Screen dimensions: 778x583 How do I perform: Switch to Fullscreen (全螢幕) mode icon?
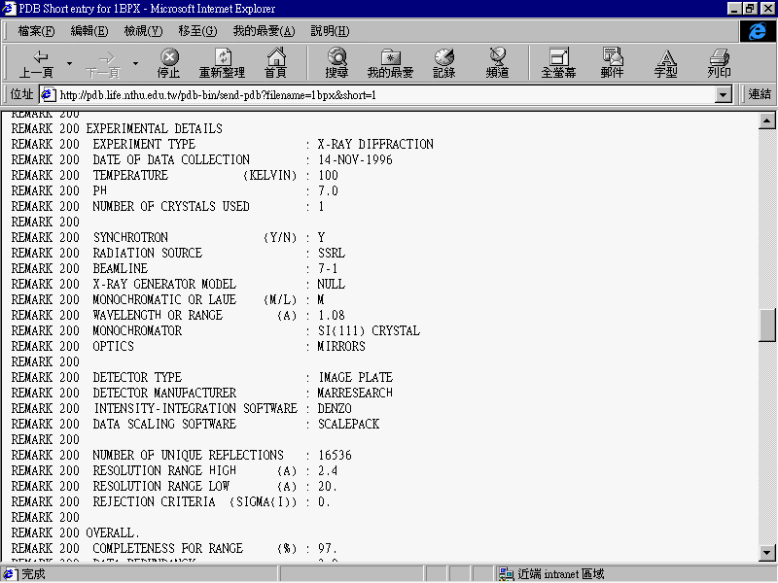tap(558, 57)
